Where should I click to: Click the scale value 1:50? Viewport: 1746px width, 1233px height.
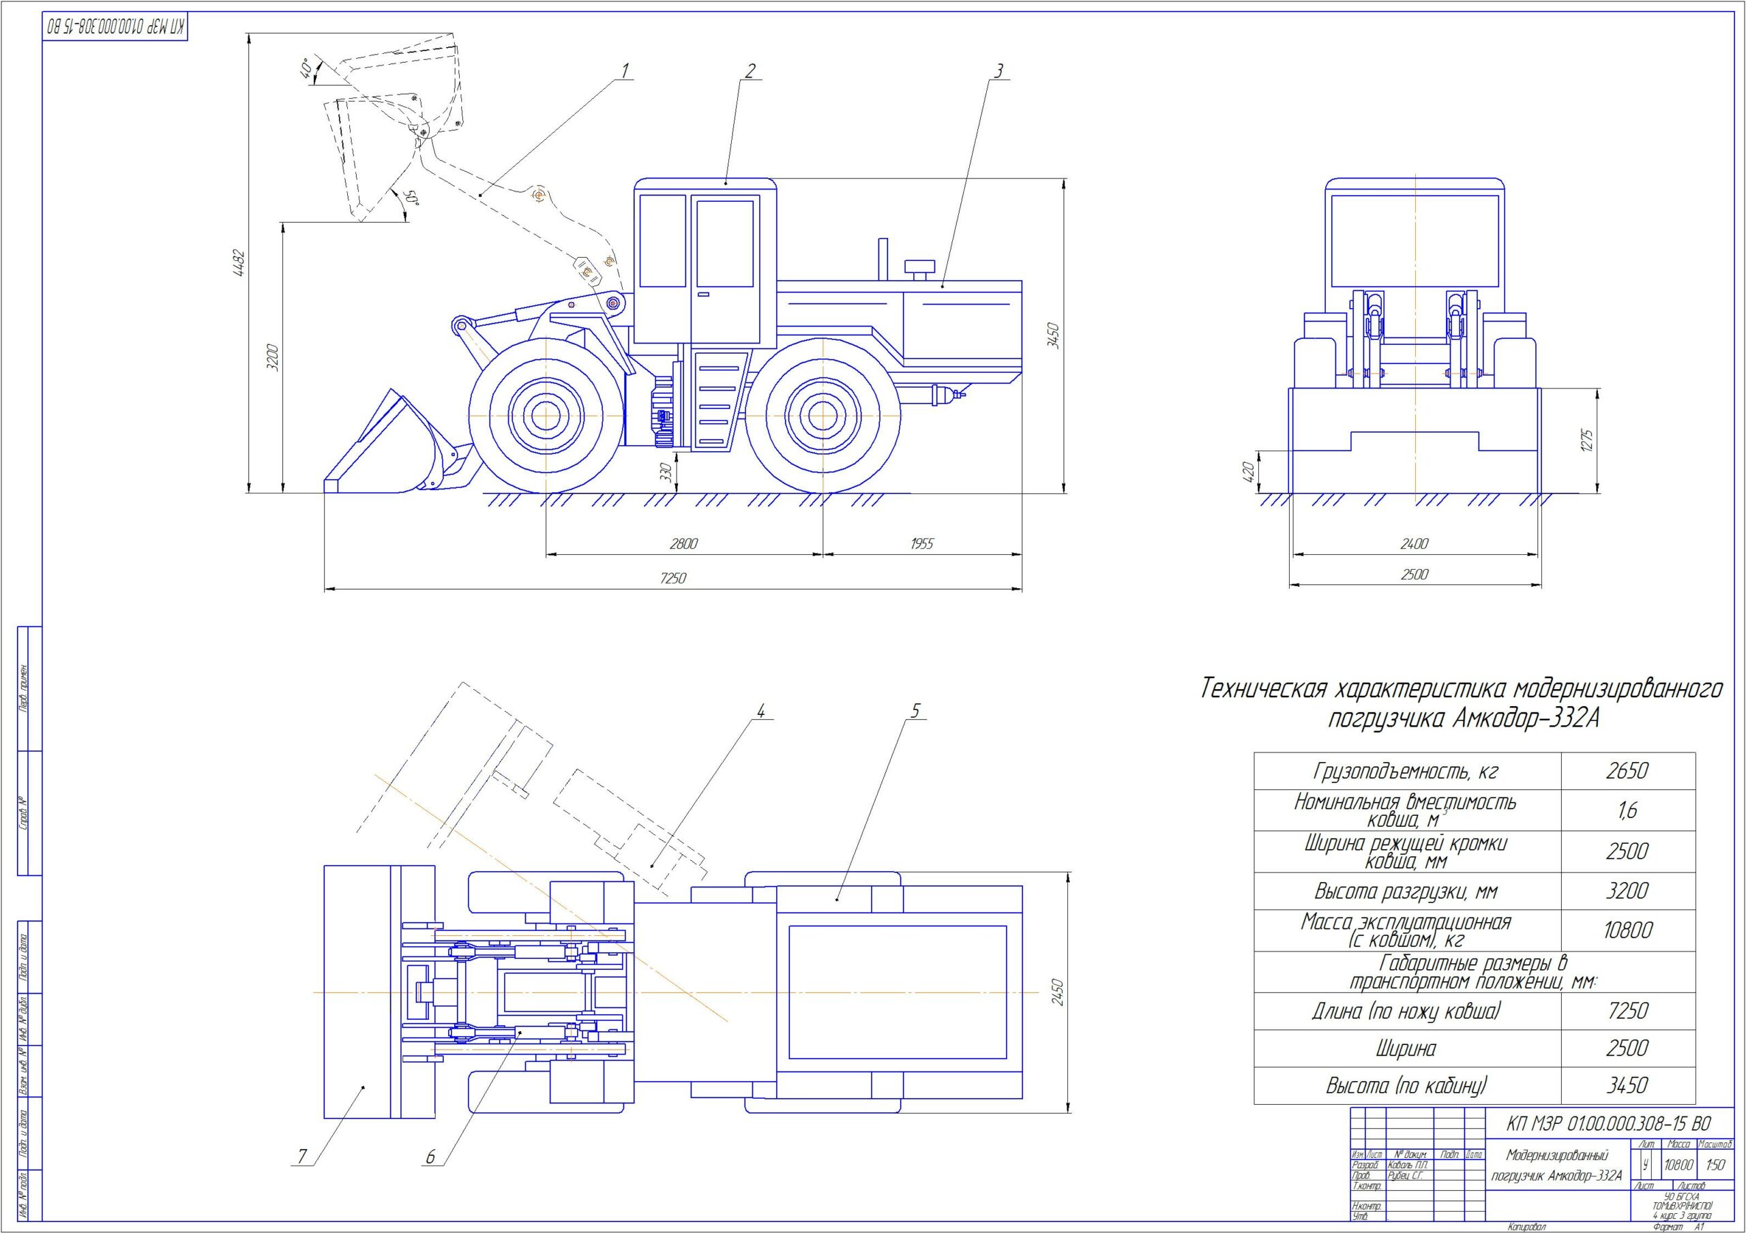(1717, 1165)
